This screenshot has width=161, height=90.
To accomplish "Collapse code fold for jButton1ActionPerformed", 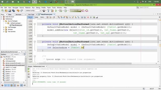I will pos(35,24).
